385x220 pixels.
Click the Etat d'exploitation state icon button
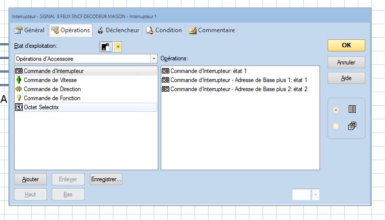(106, 47)
